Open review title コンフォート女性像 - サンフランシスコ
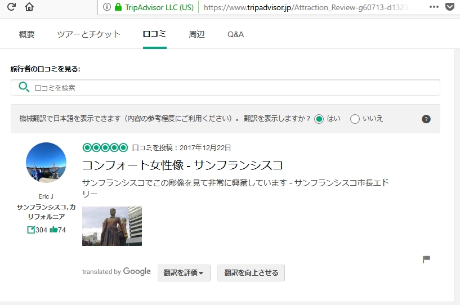Screen dimensions: 460x305 point(182,165)
